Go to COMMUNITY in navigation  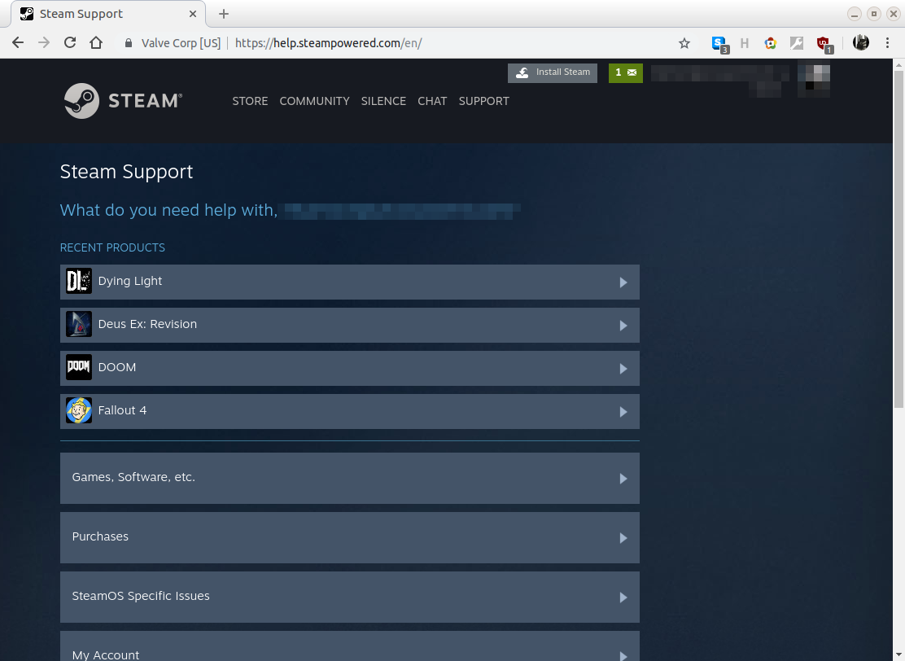pyautogui.click(x=314, y=101)
